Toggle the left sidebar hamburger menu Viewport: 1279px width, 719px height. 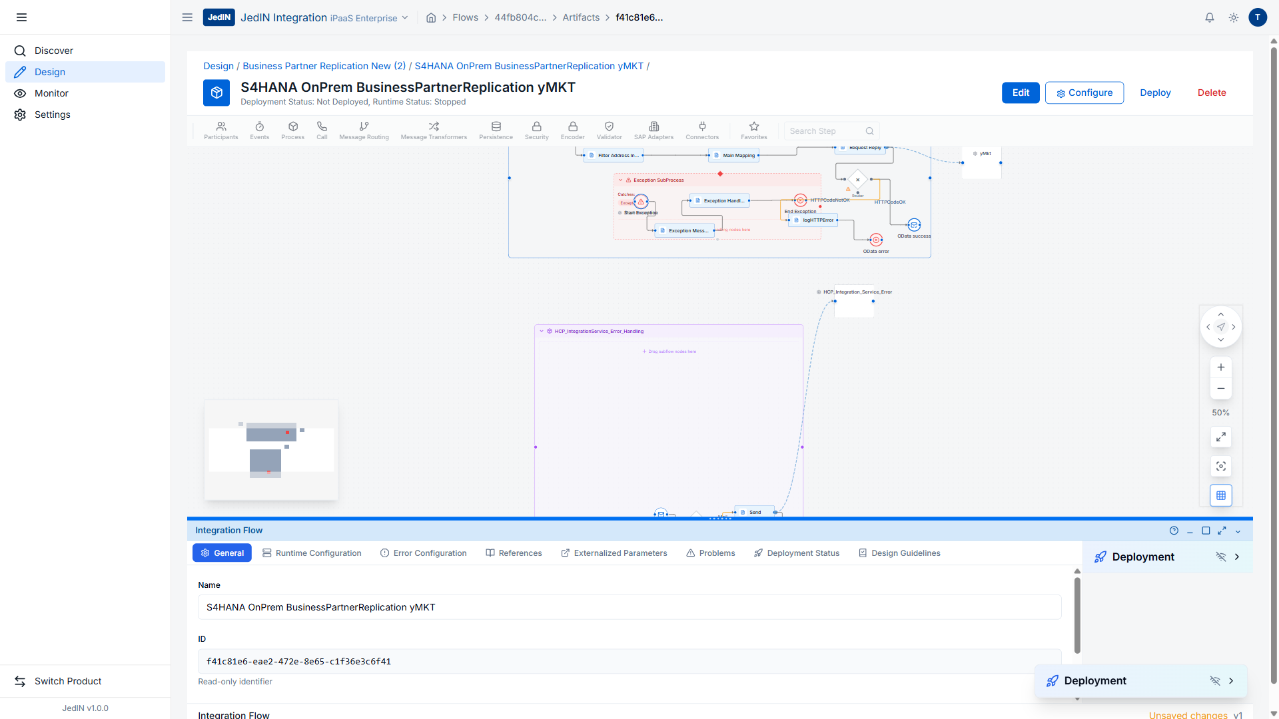click(21, 17)
